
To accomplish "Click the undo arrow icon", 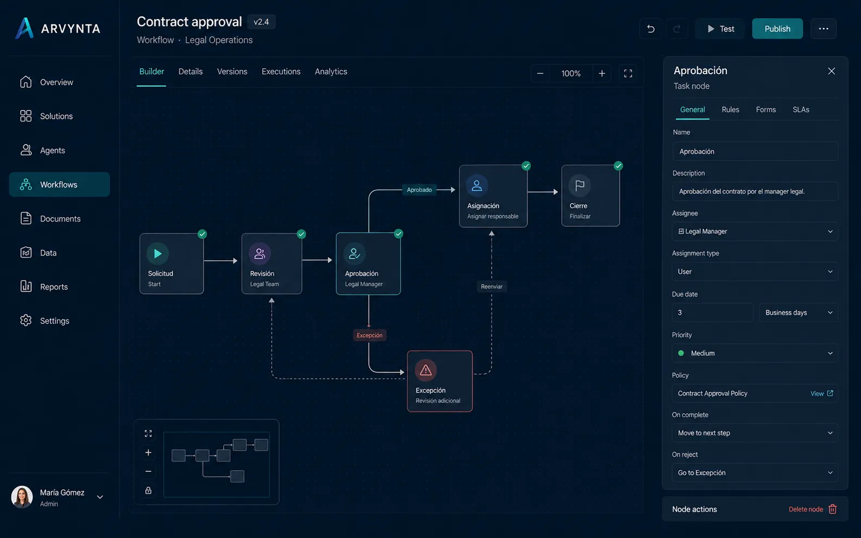I will pos(650,29).
